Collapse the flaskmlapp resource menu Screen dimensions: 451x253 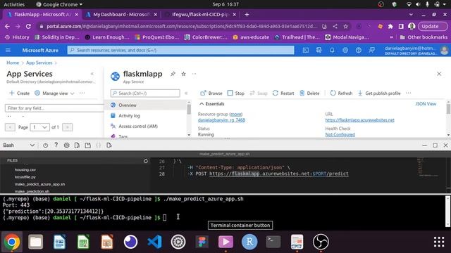pyautogui.click(x=186, y=93)
